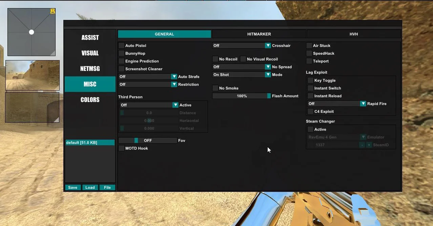Open the Rapid Fire dropdown
The image size is (433, 226).
[x=337, y=104]
